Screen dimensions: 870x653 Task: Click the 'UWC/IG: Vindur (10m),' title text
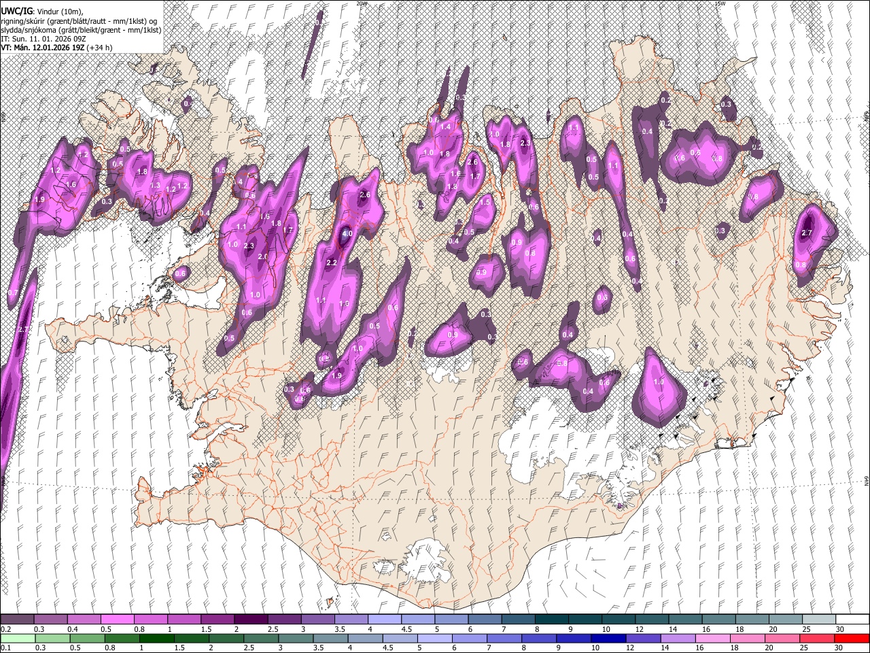click(x=41, y=12)
